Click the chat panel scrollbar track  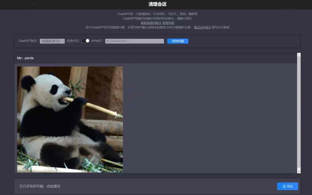(299, 113)
